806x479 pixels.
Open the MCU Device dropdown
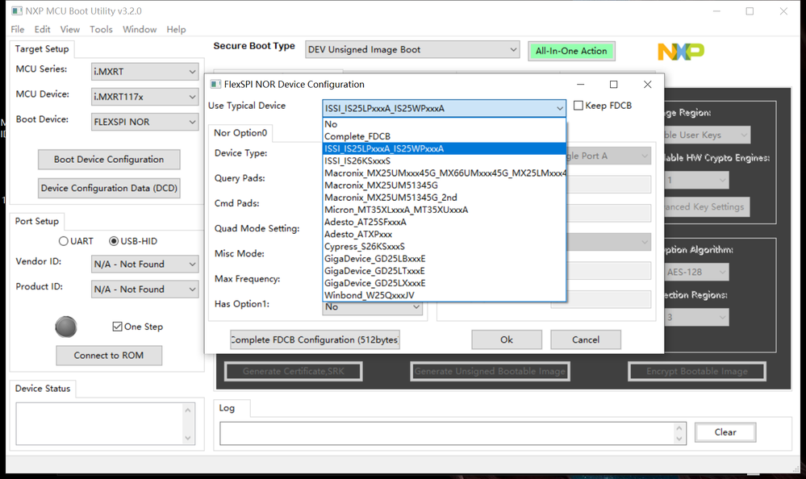pyautogui.click(x=144, y=97)
